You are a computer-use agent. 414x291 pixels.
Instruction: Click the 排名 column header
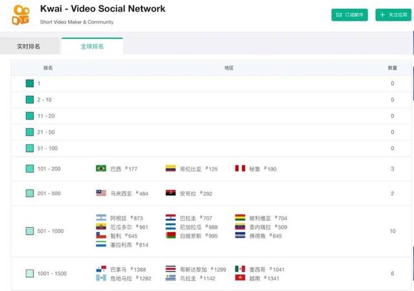[x=48, y=68]
